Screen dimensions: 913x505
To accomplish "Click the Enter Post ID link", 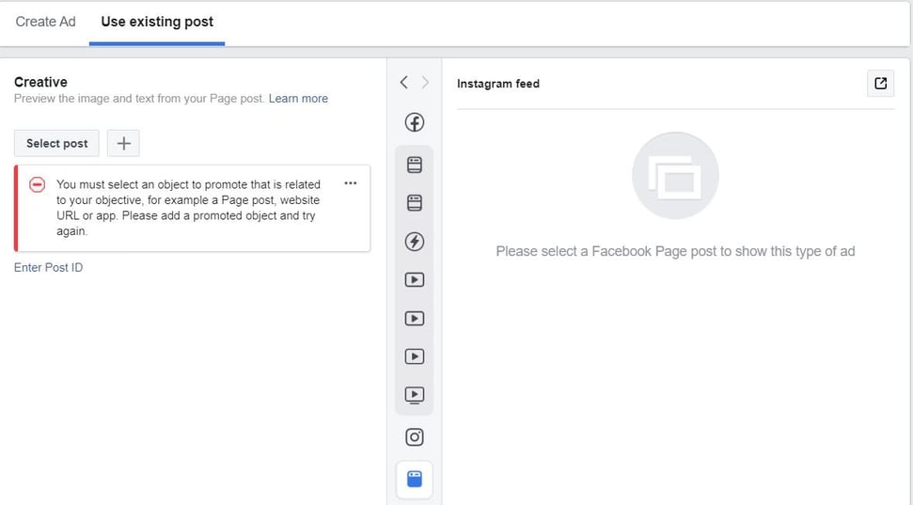I will tap(48, 268).
